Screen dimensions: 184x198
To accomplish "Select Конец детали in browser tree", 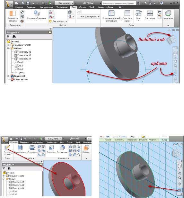I will [19, 79].
